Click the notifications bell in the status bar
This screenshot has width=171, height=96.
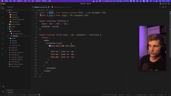coord(169,95)
